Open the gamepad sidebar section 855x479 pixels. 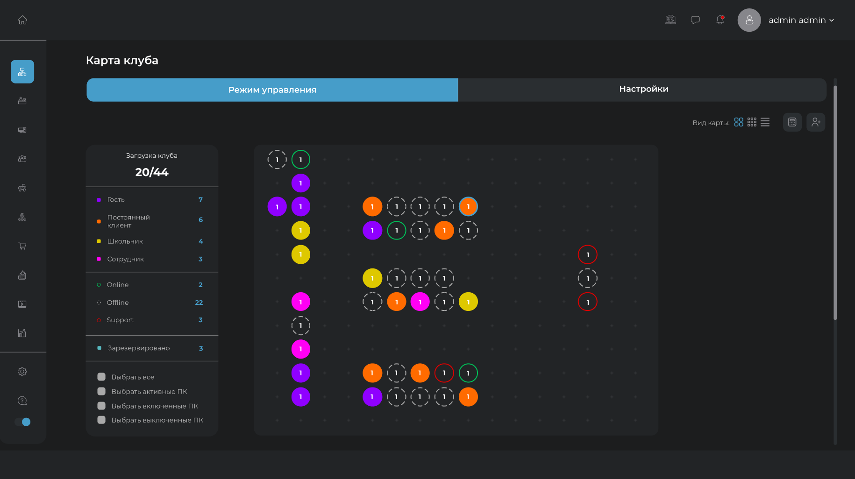pos(22,188)
